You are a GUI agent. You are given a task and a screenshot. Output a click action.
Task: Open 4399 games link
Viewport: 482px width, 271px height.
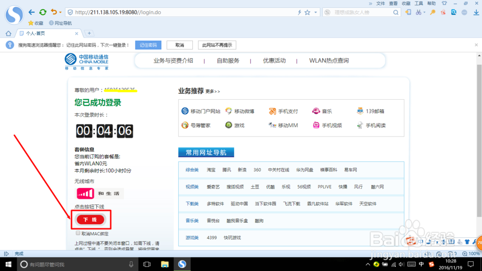212,237
